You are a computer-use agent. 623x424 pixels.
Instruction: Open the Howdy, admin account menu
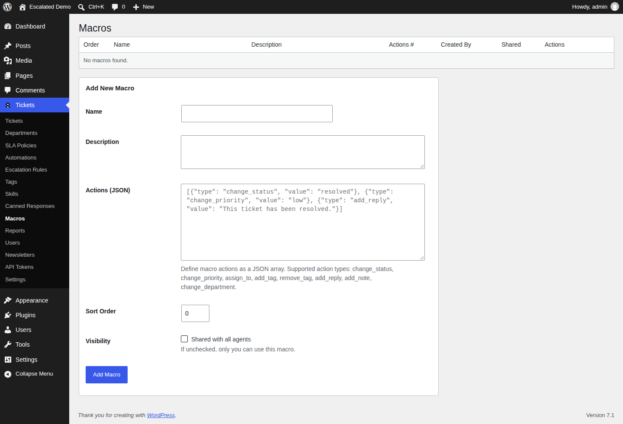point(595,7)
